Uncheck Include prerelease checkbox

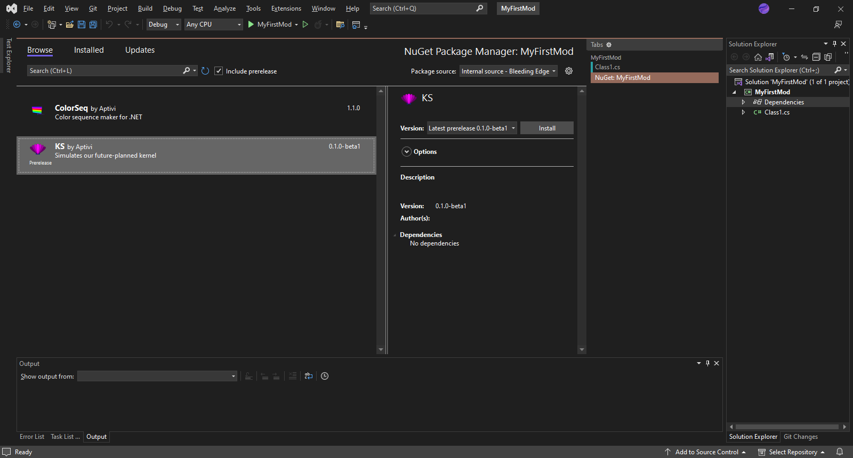pos(219,71)
